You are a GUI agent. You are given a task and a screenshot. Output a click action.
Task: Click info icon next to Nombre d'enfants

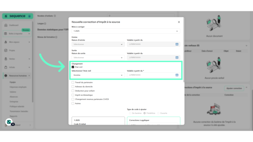tap(55, 16)
